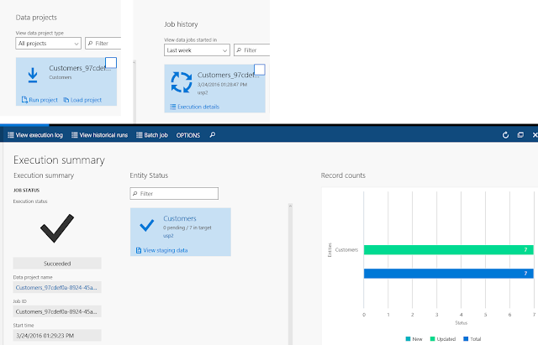Open in new window icon
The height and width of the screenshot is (345, 538).
coord(520,135)
